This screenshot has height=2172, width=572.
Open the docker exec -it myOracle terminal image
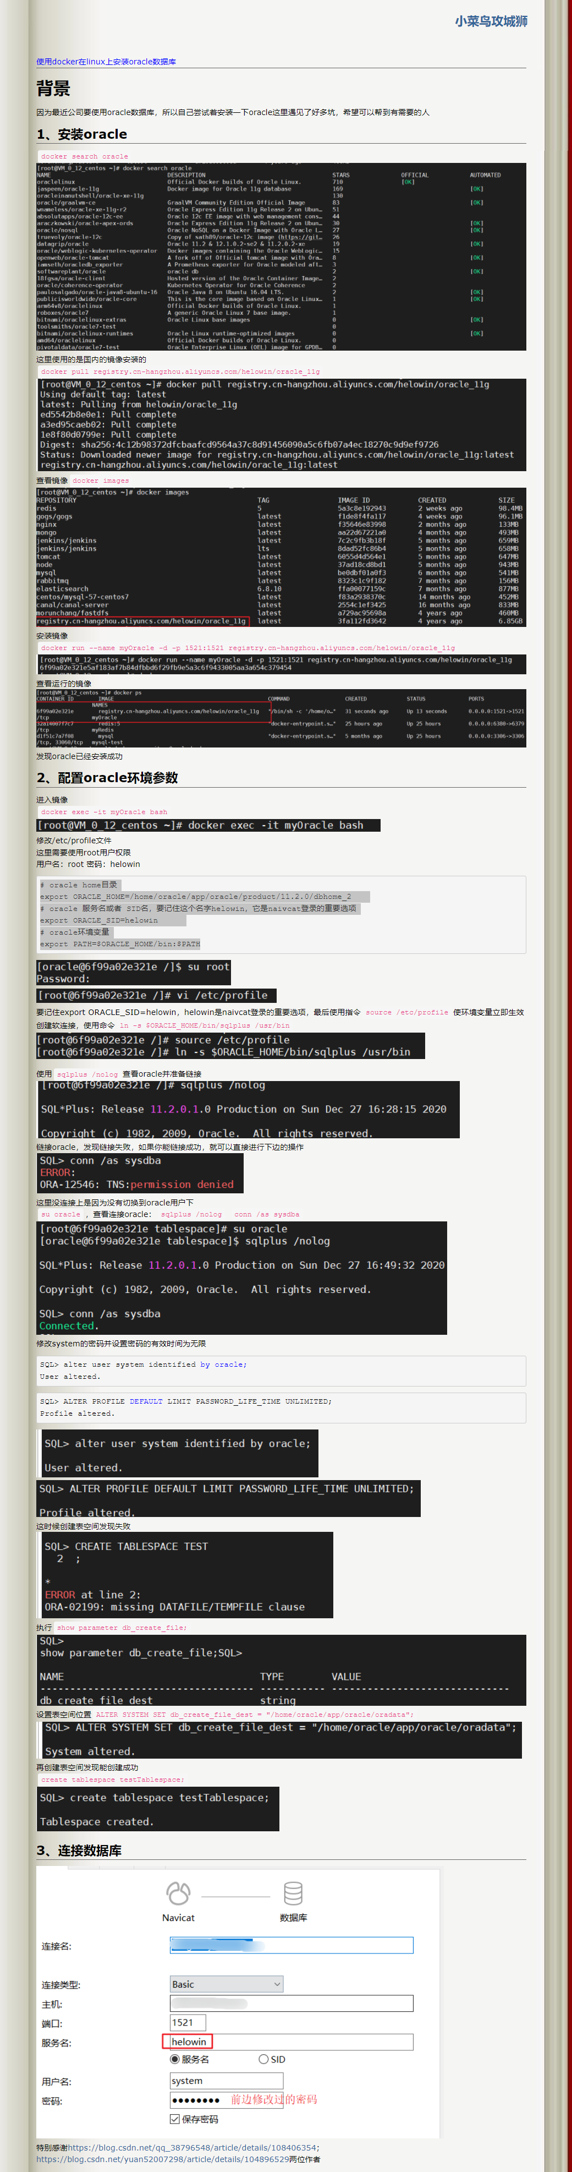pos(208,826)
